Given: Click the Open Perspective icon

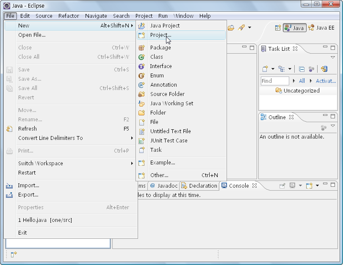Looking at the screenshot, I should click(x=278, y=27).
